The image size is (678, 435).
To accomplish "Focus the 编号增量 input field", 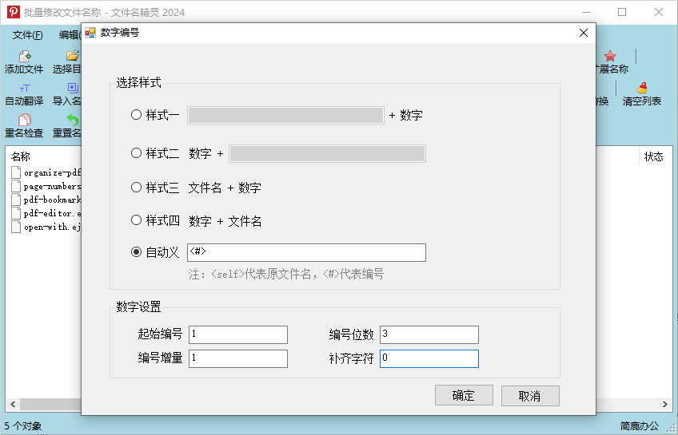I will coord(238,358).
